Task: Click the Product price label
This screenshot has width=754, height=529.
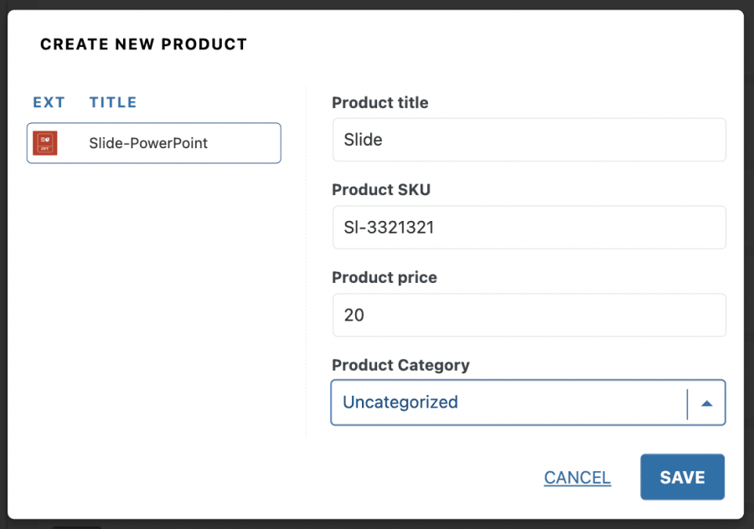Action: click(x=384, y=277)
